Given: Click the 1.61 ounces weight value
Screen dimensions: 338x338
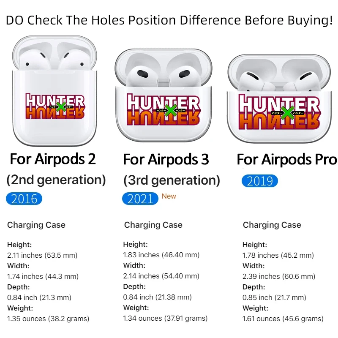Looking at the screenshot, I should [283, 319].
